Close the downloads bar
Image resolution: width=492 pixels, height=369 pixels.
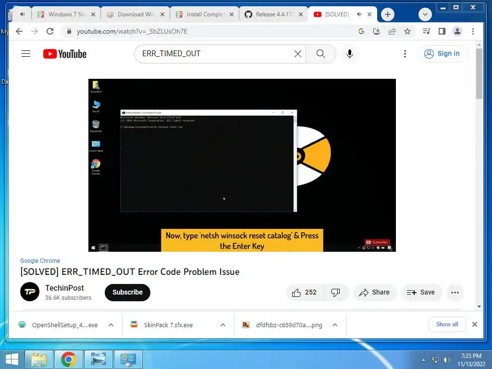[474, 324]
